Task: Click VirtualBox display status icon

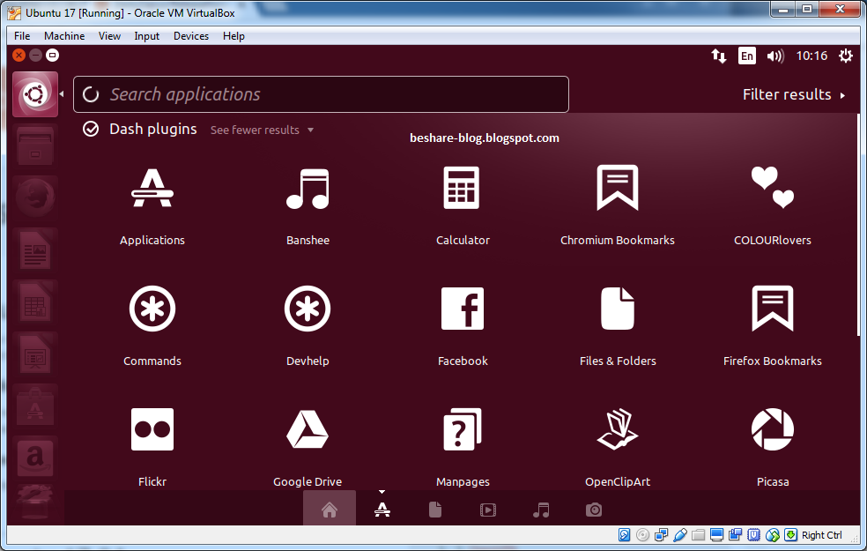Action: (716, 535)
